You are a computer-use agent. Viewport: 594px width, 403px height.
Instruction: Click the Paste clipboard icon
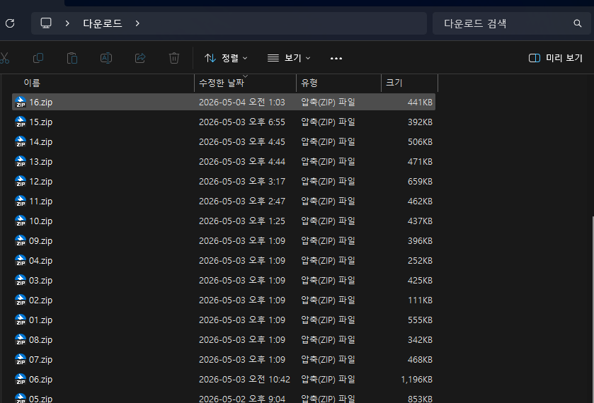[72, 58]
